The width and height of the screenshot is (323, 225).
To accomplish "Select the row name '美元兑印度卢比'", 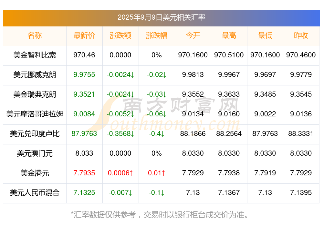I will 35,134.
